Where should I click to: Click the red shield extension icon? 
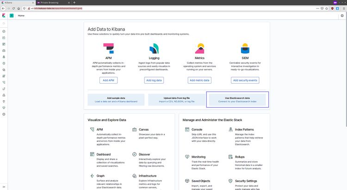[332, 8]
